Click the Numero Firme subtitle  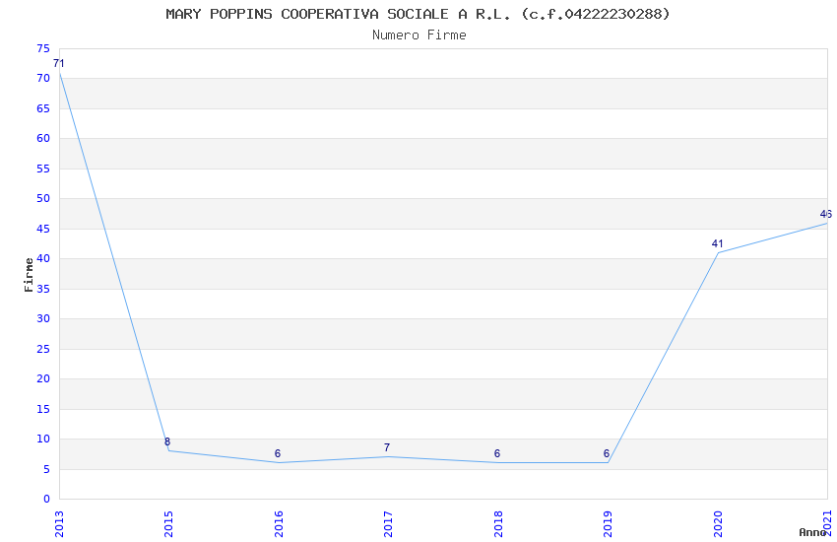(x=419, y=34)
